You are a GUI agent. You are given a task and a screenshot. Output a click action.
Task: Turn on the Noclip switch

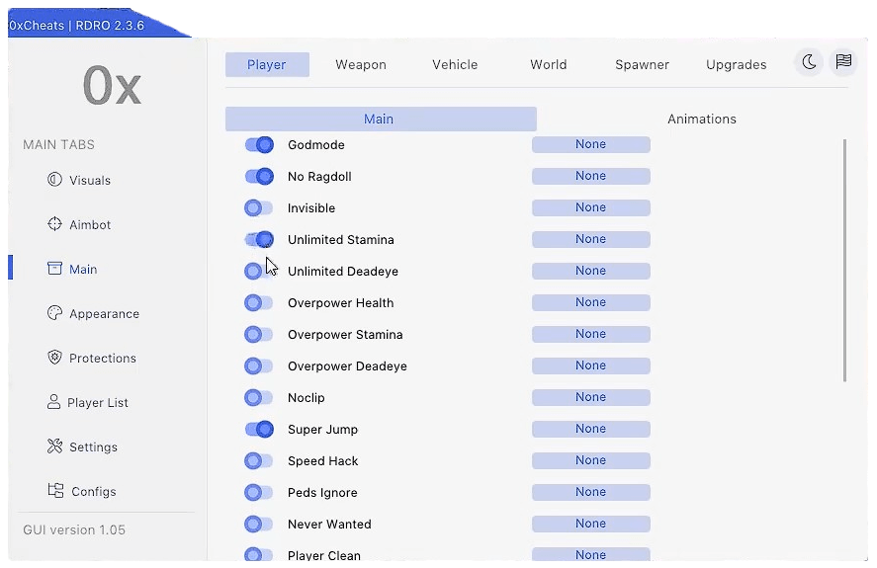pyautogui.click(x=259, y=398)
